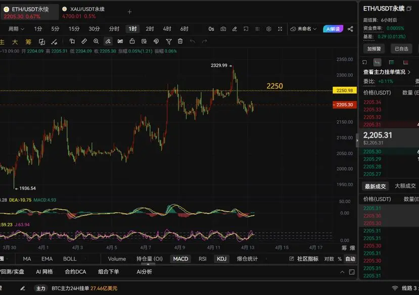The width and height of the screenshot is (419, 295).
Task: Switch to the XAU/USDT永续 tab
Action: click(x=83, y=12)
